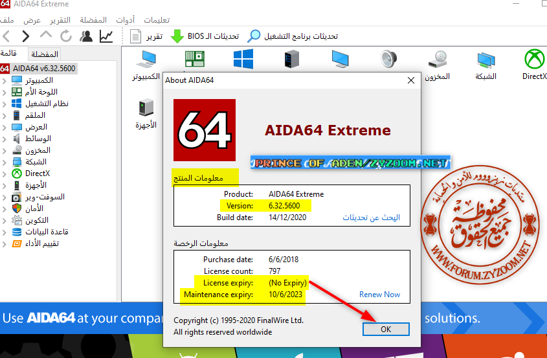Open the Computer (الكمبيوتر) icon in main pane
The width and height of the screenshot is (547, 358).
[x=146, y=65]
